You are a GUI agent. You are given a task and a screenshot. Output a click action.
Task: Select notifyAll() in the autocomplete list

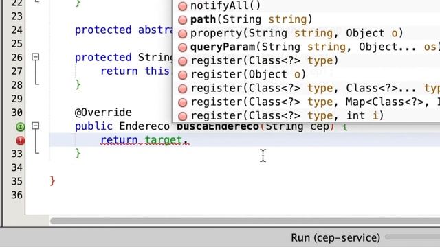(x=306, y=5)
